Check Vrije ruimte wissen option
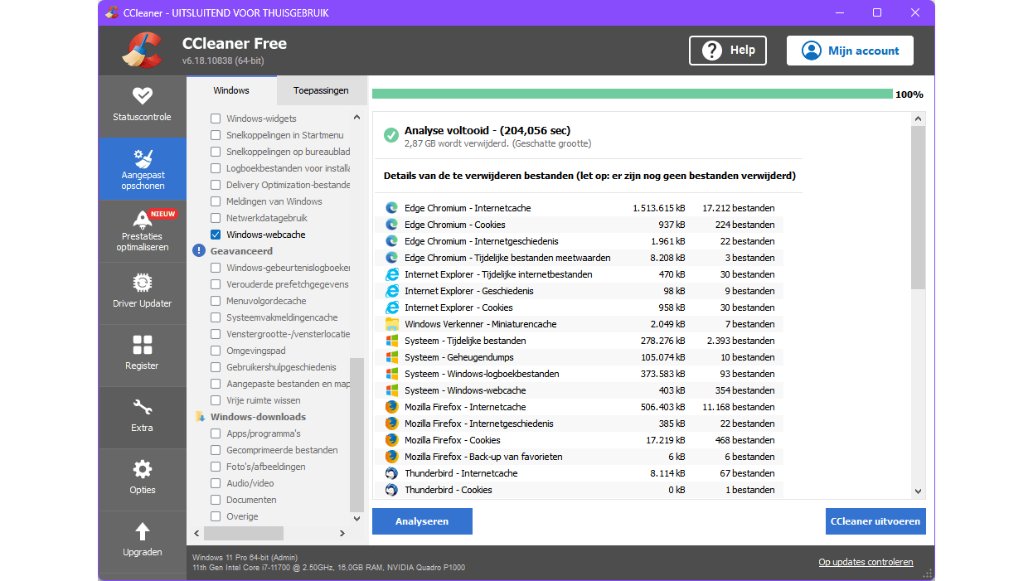The image size is (1033, 581). [216, 400]
